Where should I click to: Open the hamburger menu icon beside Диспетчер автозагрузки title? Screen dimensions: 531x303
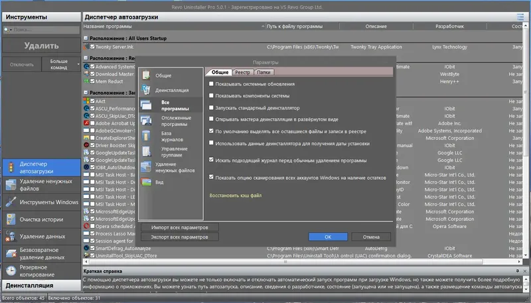[520, 17]
